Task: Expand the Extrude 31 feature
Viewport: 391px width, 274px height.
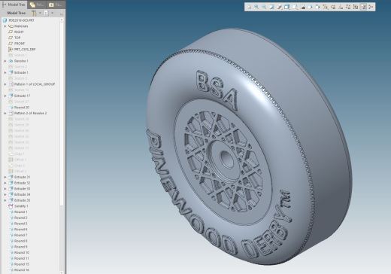Action: click(5, 177)
